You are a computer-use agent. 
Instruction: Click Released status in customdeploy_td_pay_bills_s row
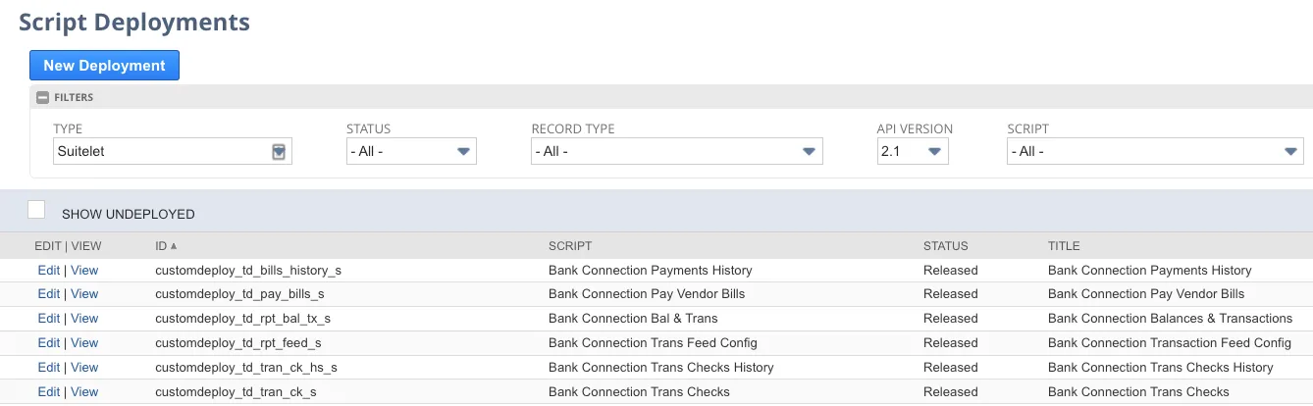point(950,293)
